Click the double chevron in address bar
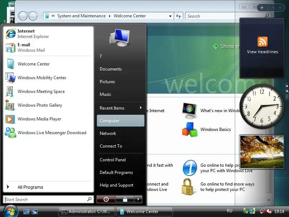 click(x=53, y=16)
